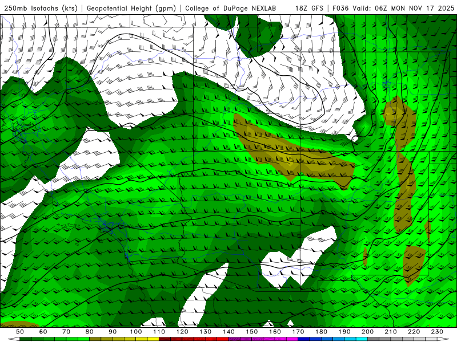Click the 70 label on the color scale
The width and height of the screenshot is (457, 342).
click(66, 332)
